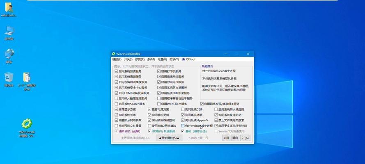Check 启用程序兼容性助手服务 checkbox

pos(159,98)
